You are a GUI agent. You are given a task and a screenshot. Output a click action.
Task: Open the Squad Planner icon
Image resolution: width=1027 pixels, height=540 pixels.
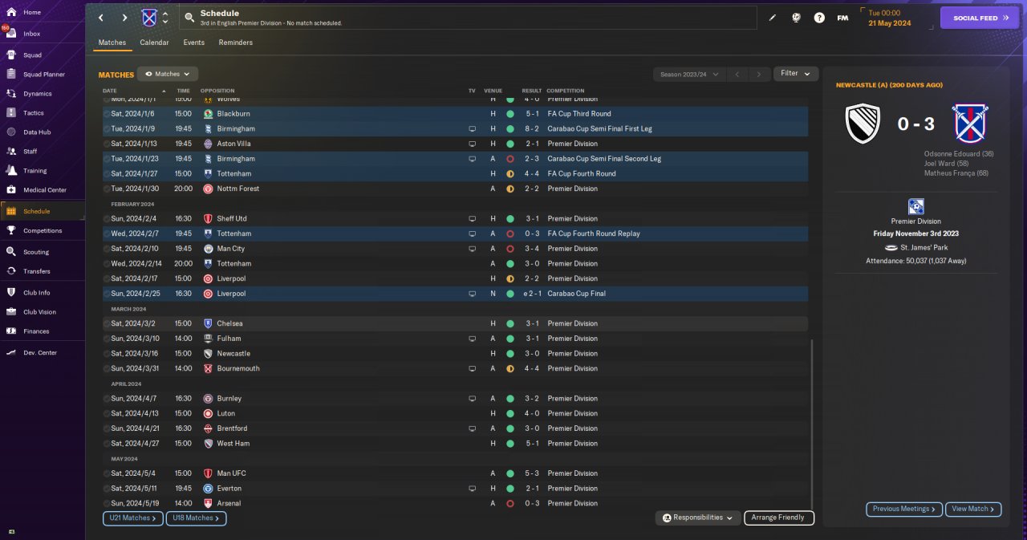(11, 75)
